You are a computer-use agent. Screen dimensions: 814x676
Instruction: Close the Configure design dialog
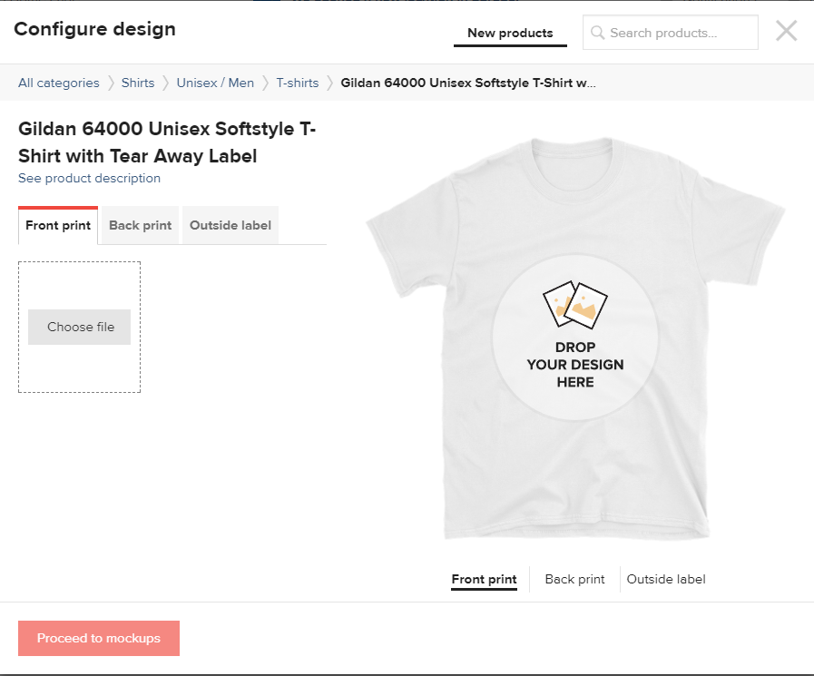[x=786, y=31]
